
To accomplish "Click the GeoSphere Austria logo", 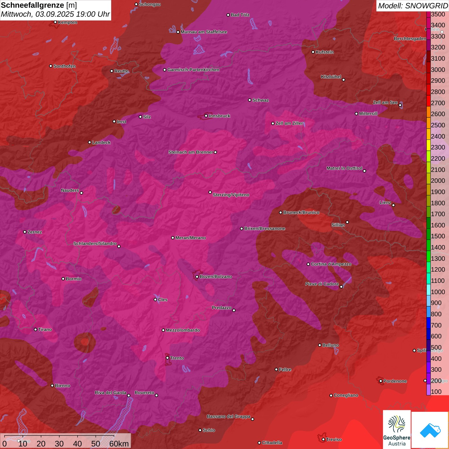I will [397, 429].
